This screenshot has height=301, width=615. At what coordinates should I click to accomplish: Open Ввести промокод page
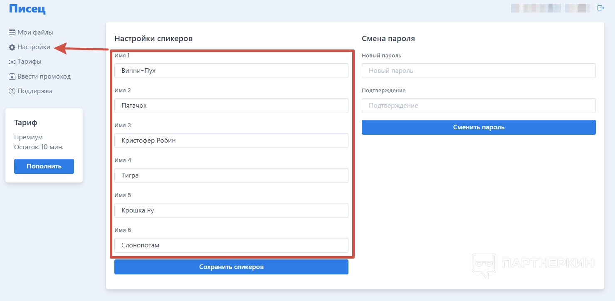point(44,76)
